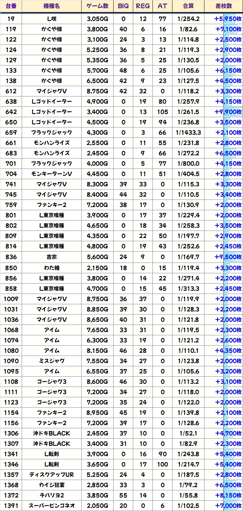Click L東京喰種 in row 801
The image size is (243, 511).
[52, 215]
